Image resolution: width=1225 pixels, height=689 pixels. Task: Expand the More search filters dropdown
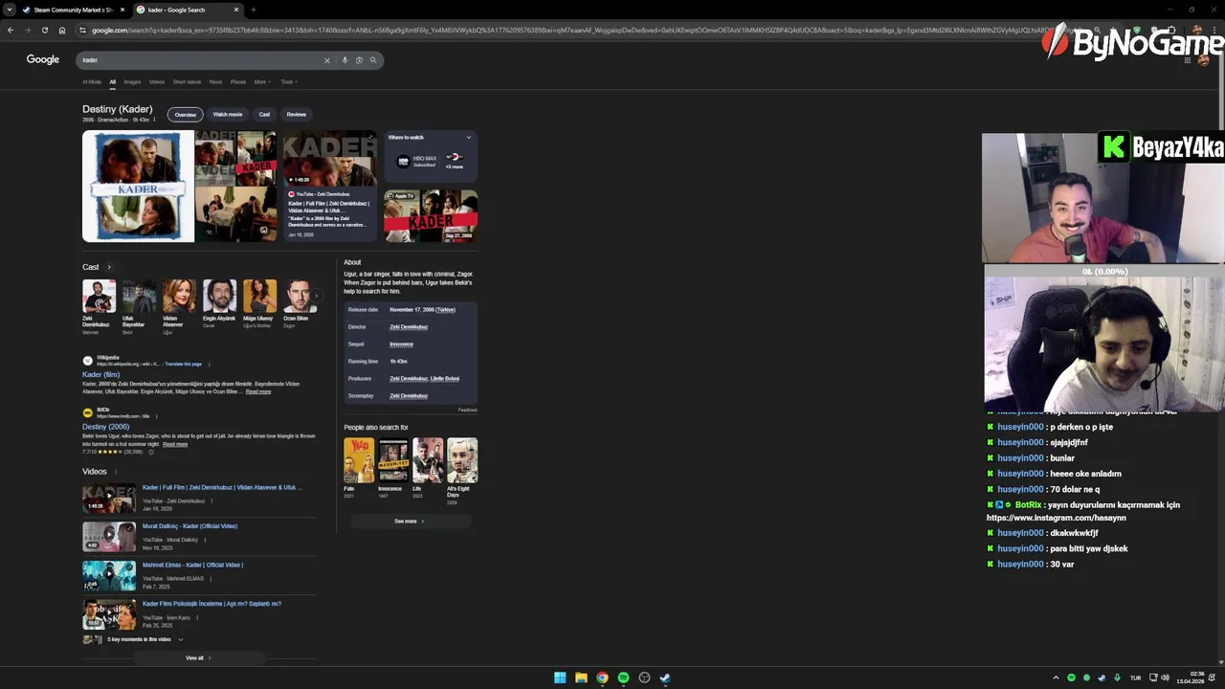(x=262, y=82)
